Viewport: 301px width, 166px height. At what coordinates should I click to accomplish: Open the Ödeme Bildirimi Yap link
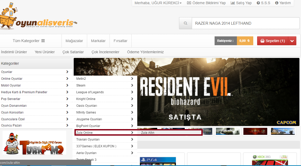206,3
